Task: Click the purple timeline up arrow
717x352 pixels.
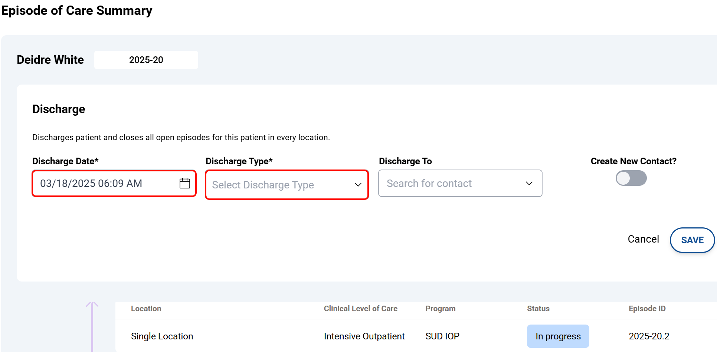Action: coord(92,306)
